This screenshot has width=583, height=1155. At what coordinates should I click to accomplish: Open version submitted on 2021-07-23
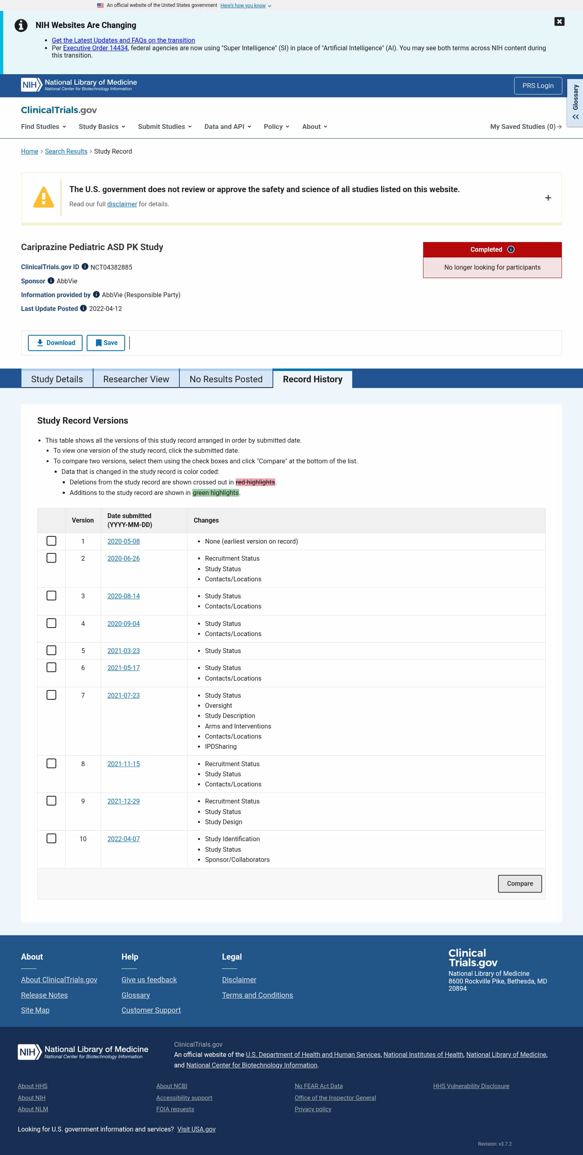[123, 695]
